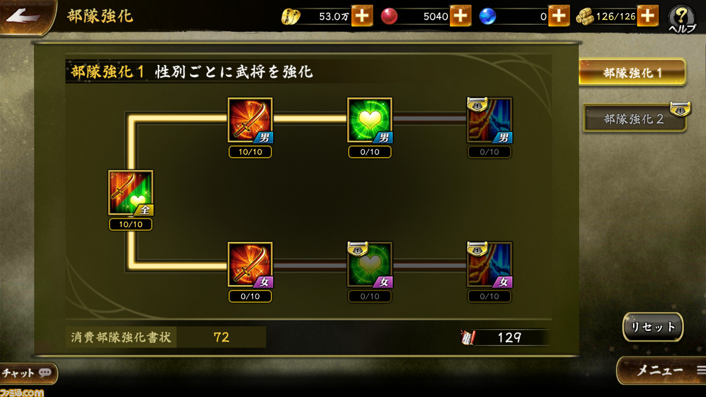The height and width of the screenshot is (397, 706).
Task: Add red orbs with the plus button
Action: (460, 16)
